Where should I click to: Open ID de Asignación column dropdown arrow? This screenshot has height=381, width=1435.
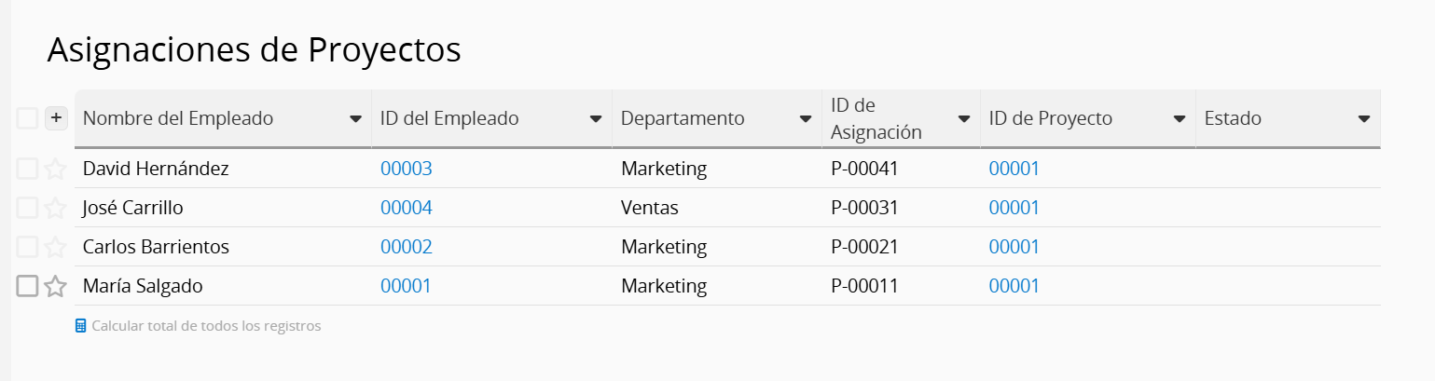(x=964, y=119)
